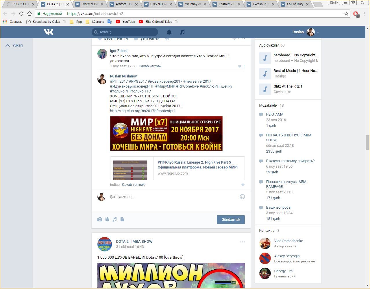
Task: Click the VK logo in header
Action: click(49, 32)
